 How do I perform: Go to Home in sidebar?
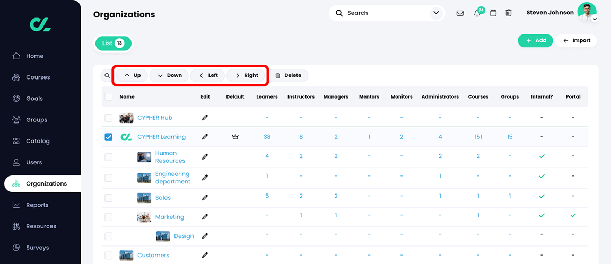tap(34, 56)
